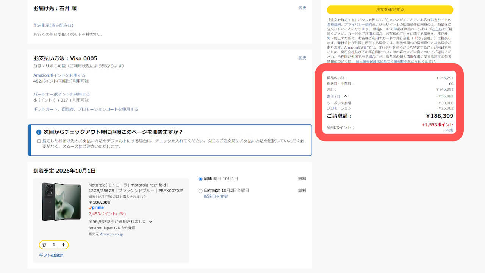Click 配達日を変更 link
The width and height of the screenshot is (485, 273).
pyautogui.click(x=216, y=196)
